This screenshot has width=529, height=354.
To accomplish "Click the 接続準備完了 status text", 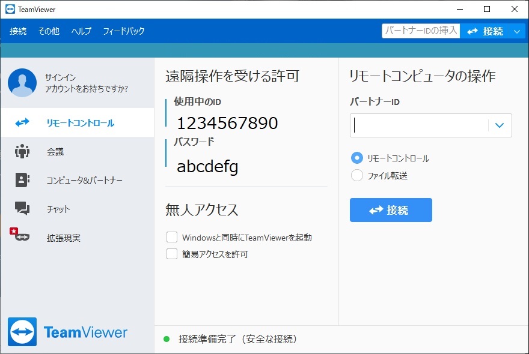I will click(237, 339).
